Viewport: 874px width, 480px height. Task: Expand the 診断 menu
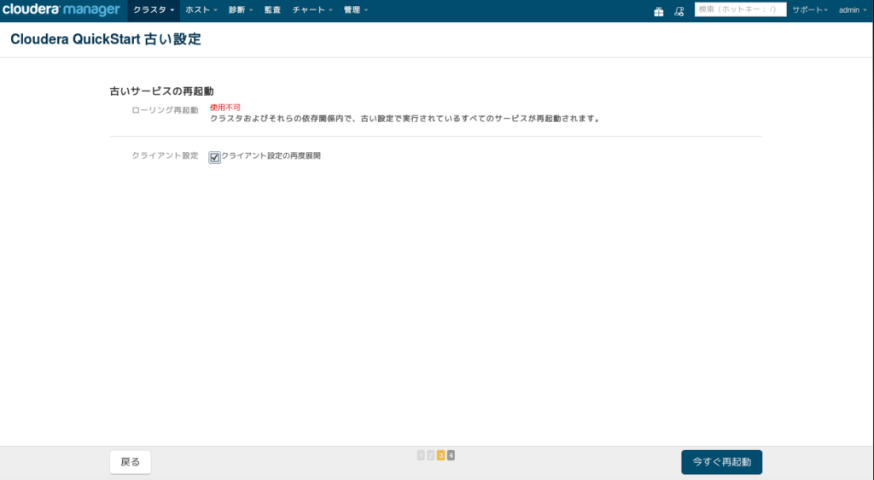pos(240,10)
